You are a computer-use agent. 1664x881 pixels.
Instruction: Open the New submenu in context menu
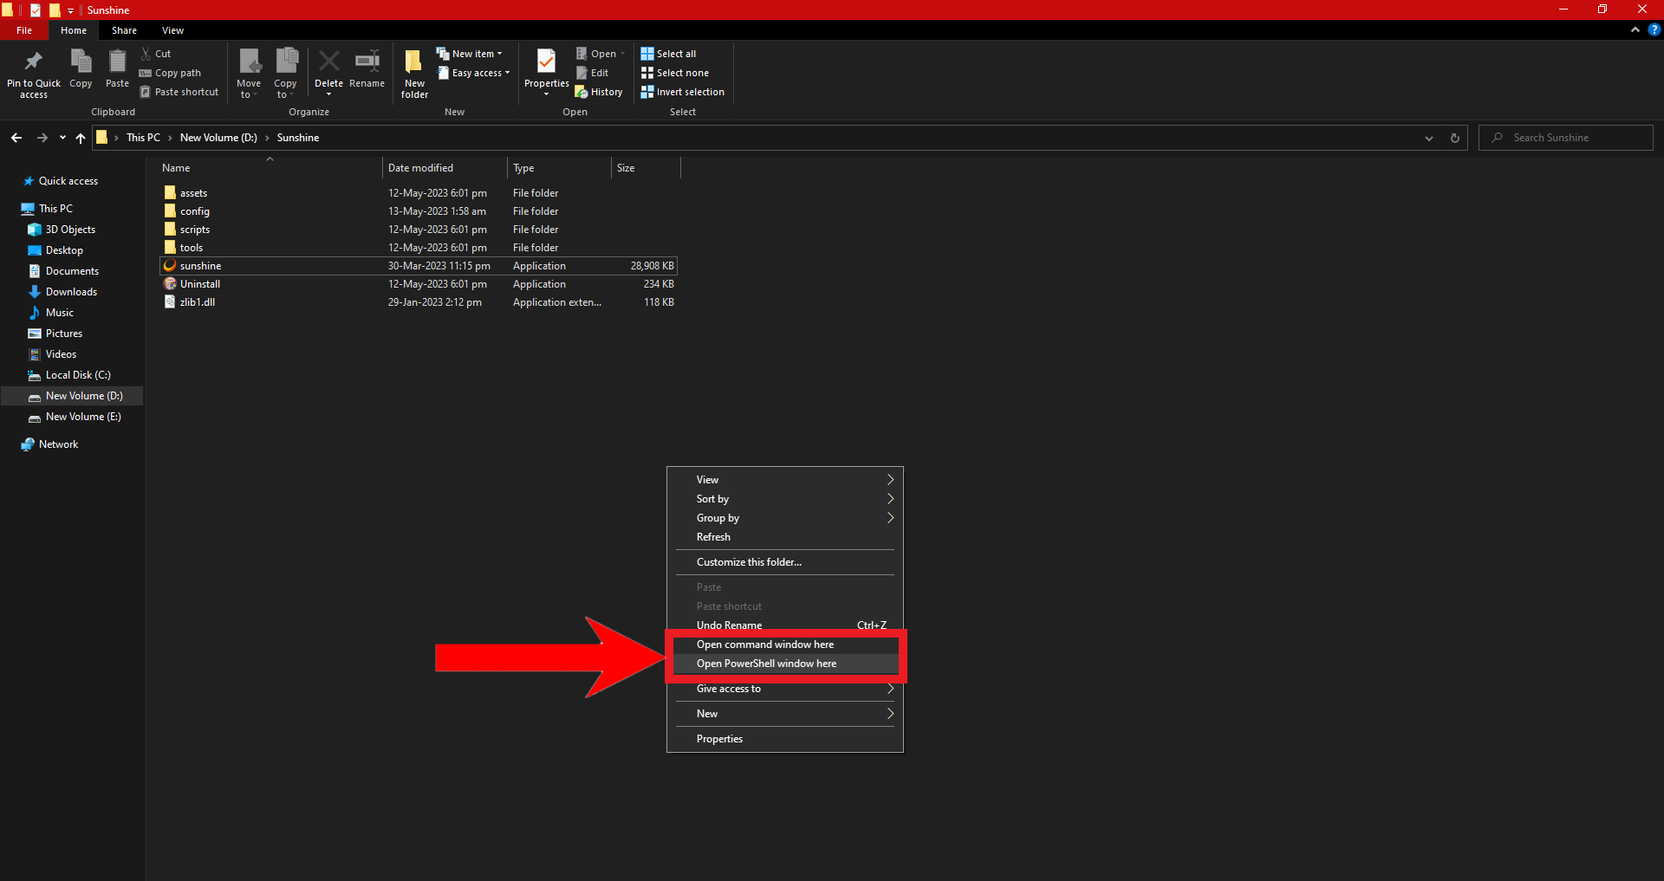click(785, 714)
